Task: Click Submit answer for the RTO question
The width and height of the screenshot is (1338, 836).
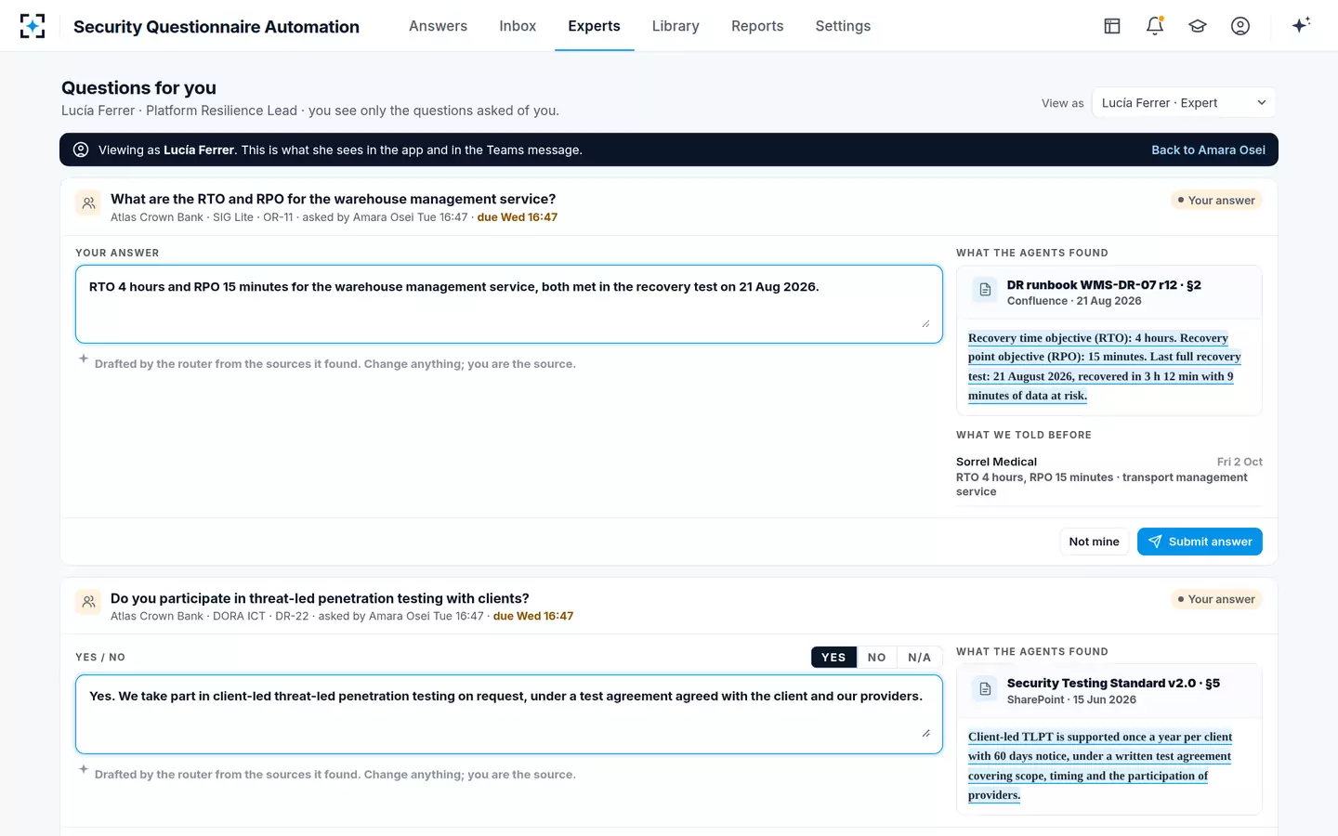Action: [1200, 542]
